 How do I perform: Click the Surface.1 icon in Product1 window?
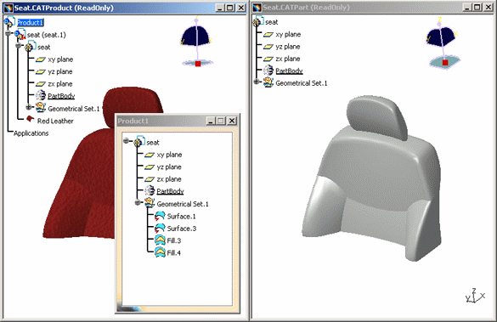click(160, 217)
